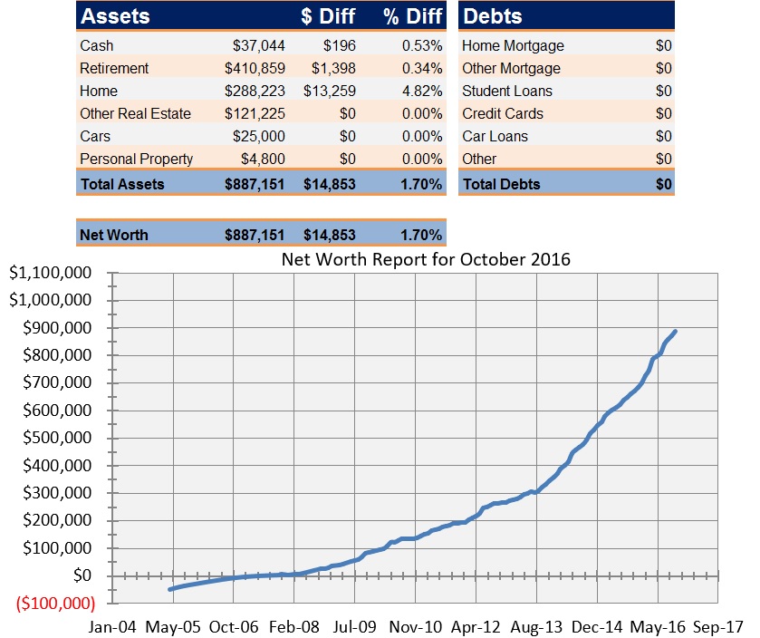The width and height of the screenshot is (760, 638).
Task: Click the $1,100,000 axis label
Action: click(x=48, y=272)
